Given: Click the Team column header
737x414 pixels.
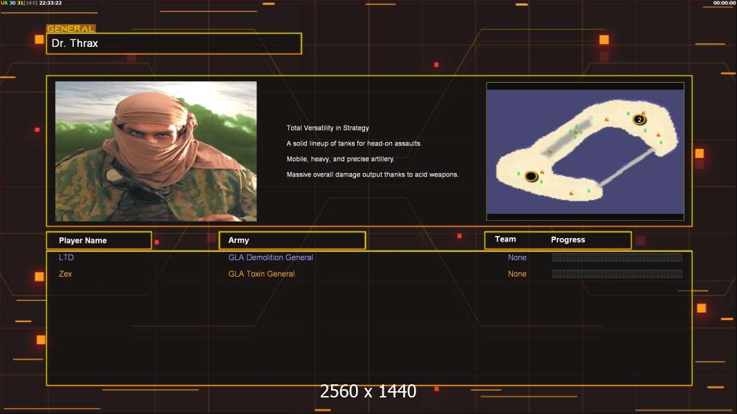Looking at the screenshot, I should point(505,239).
